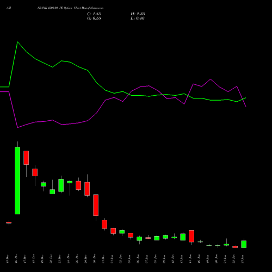This screenshot has width=272, height=272.
Task: Click the last green candle on the chart
Action: pyautogui.click(x=244, y=244)
